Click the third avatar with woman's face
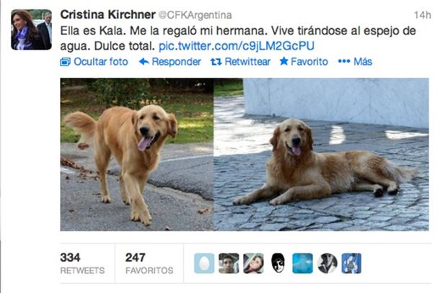 (253, 263)
